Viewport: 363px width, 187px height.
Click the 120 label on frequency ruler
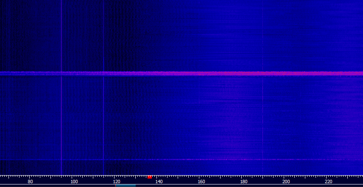click(117, 181)
